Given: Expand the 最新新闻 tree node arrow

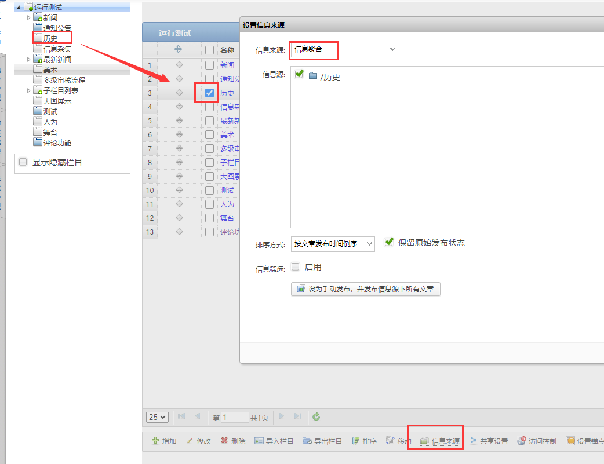Looking at the screenshot, I should (x=29, y=60).
